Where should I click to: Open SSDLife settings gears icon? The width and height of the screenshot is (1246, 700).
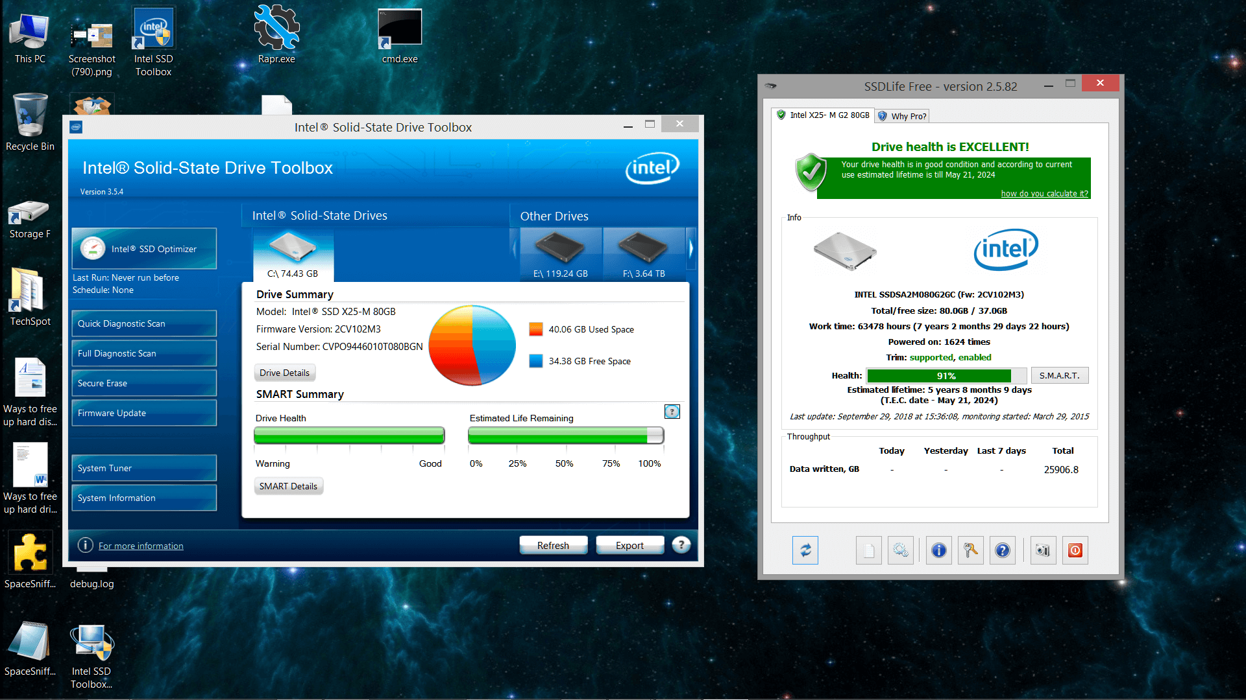click(901, 550)
